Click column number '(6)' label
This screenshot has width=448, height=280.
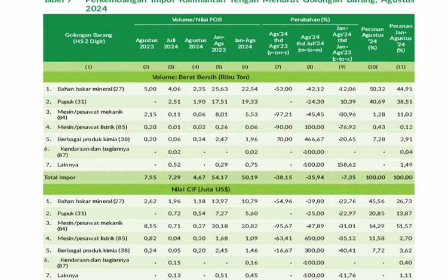[x=245, y=67]
